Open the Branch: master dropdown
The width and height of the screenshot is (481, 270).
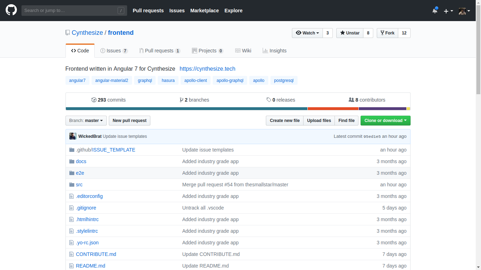click(x=86, y=120)
